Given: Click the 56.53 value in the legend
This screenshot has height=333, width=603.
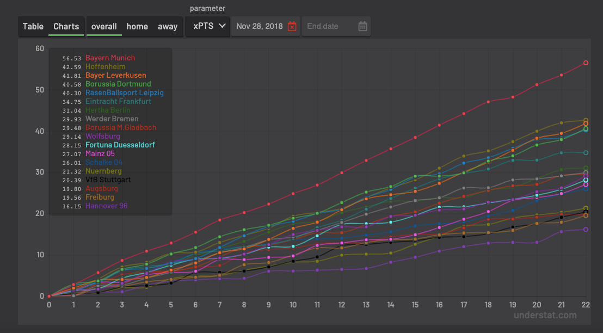Looking at the screenshot, I should point(71,58).
